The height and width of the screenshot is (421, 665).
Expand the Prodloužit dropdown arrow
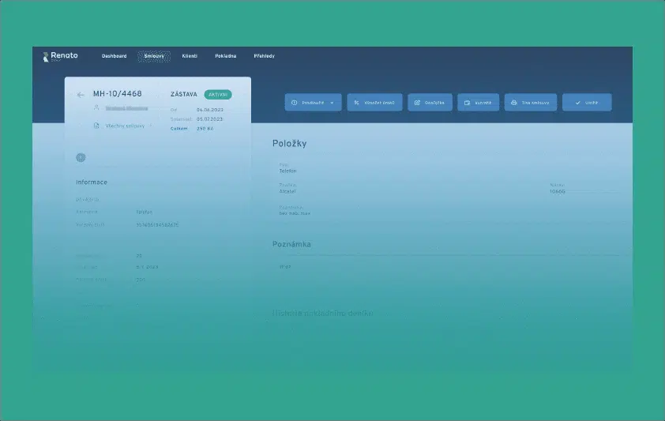pos(332,103)
